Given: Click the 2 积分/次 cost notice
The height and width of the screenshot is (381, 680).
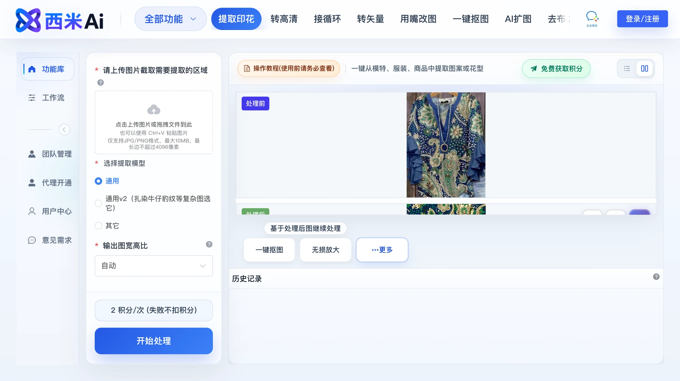Looking at the screenshot, I should click(154, 310).
